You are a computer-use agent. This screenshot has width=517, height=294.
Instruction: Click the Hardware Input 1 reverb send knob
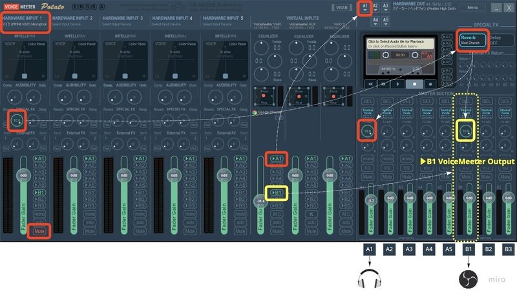17,121
